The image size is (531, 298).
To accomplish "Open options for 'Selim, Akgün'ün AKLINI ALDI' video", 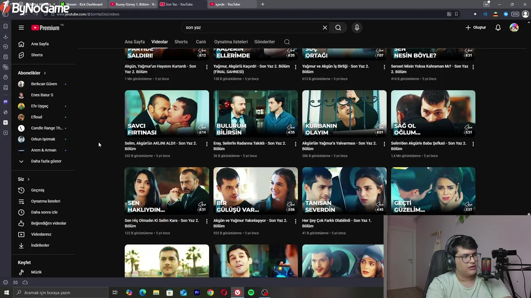I will click(207, 144).
